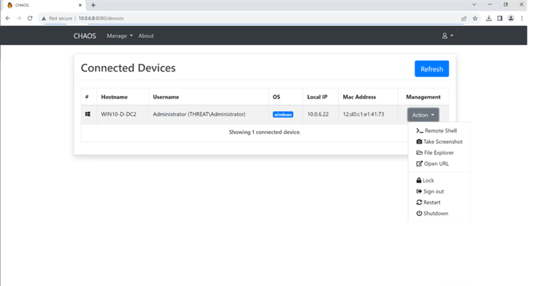Open the Manage dropdown in navbar
The height and width of the screenshot is (286, 536).
tap(119, 36)
